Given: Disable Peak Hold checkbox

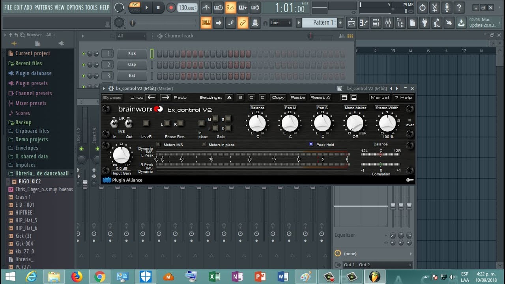Looking at the screenshot, I should 311,144.
